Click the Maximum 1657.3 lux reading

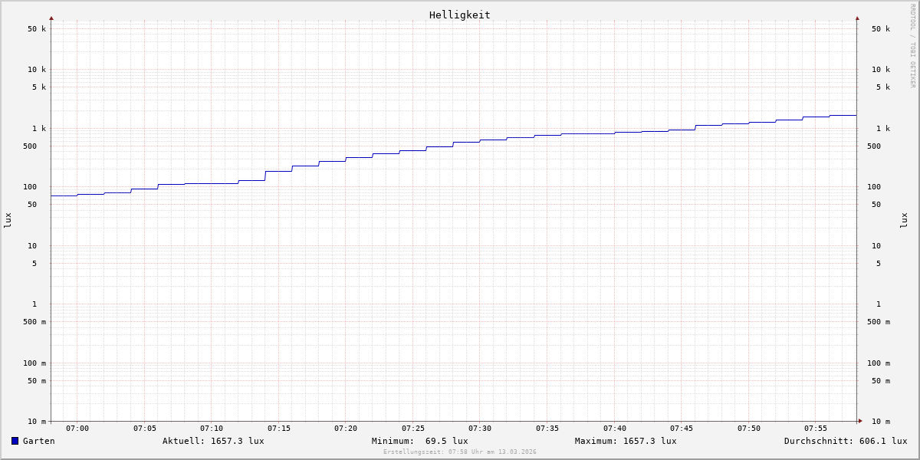[626, 441]
